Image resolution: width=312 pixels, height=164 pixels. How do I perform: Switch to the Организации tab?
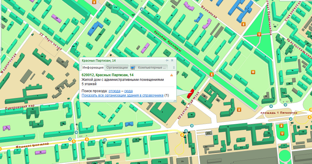coord(117,67)
